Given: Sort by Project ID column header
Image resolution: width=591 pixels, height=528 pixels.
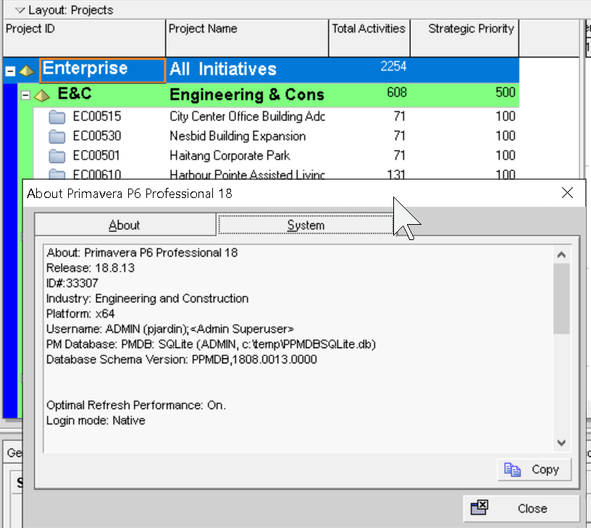Looking at the screenshot, I should click(83, 29).
